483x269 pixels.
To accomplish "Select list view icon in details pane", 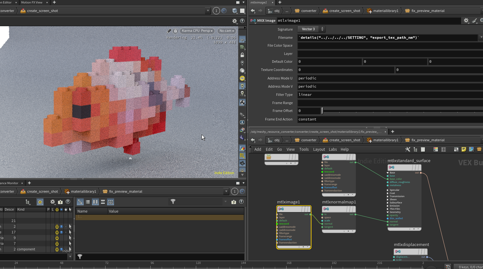I will click(88, 202).
